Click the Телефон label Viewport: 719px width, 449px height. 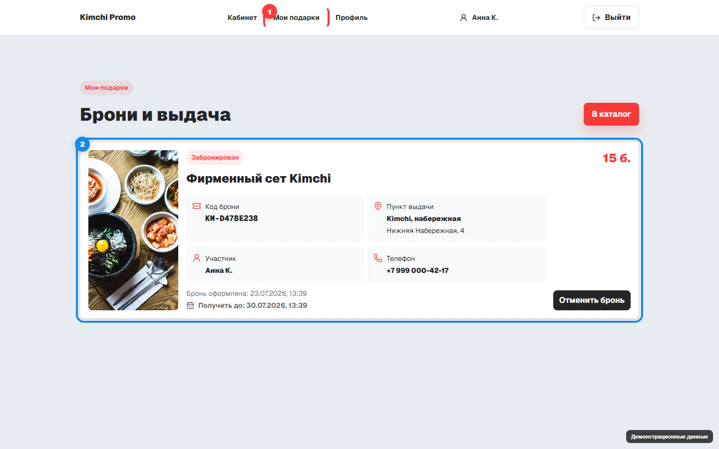pos(400,258)
